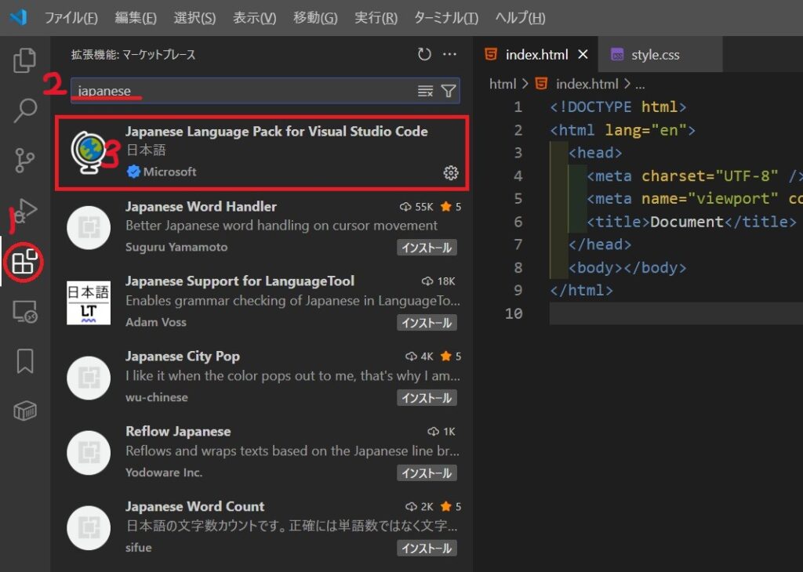Open Source Control view in activity bar

(24, 160)
